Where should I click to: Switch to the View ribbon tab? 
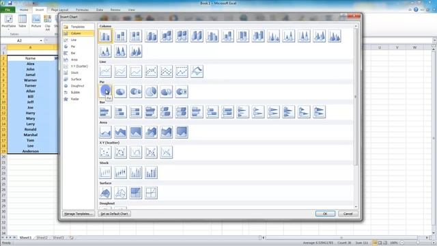(131, 10)
